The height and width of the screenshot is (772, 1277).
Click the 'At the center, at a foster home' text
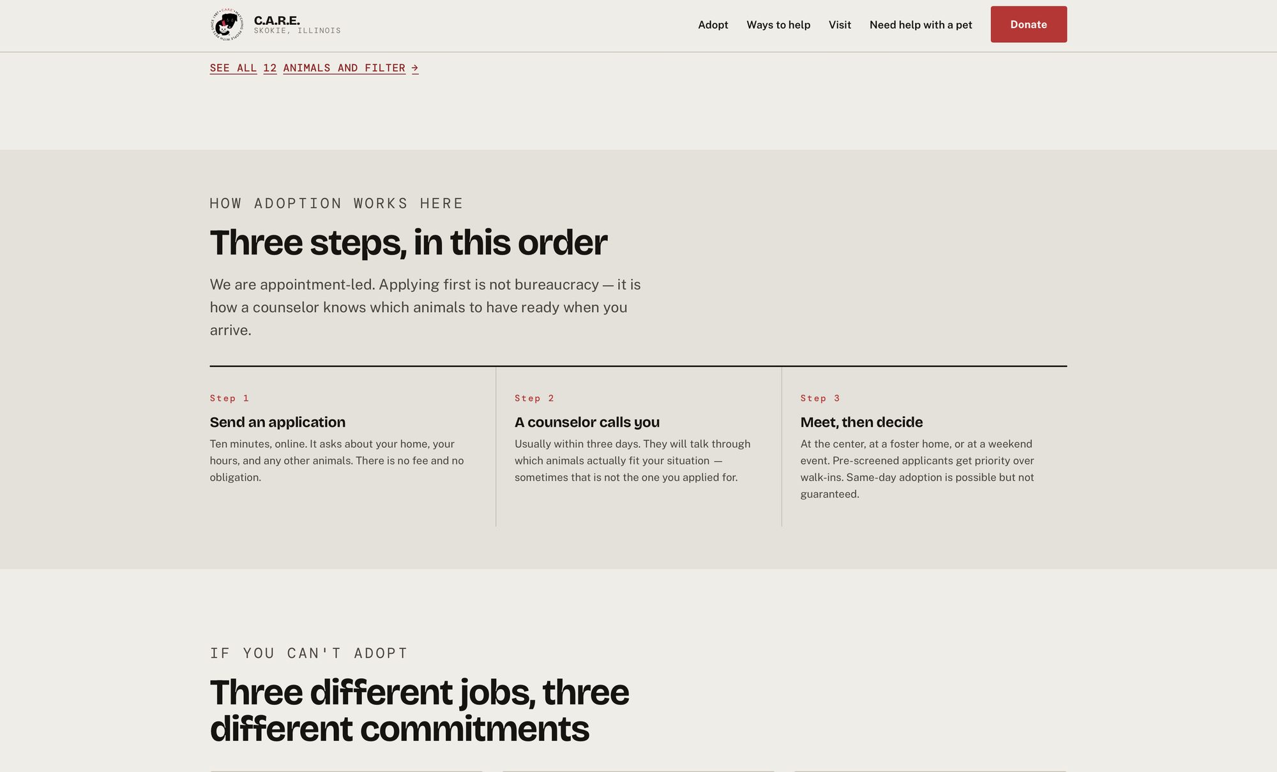point(918,468)
